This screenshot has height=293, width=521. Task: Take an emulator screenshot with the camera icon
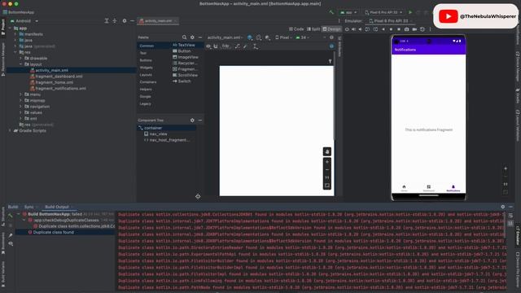(407, 29)
